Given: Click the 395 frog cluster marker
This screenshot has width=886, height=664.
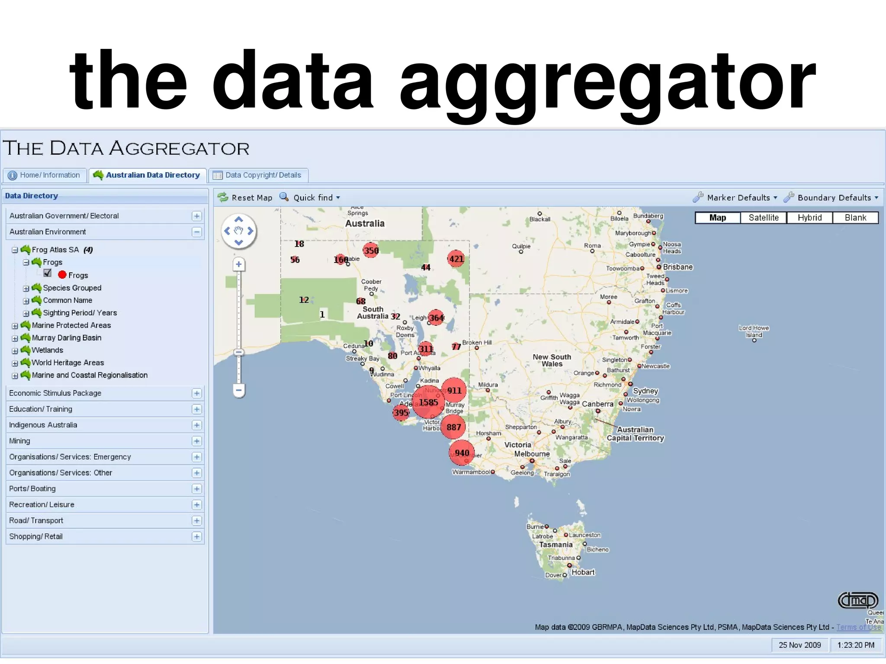Looking at the screenshot, I should (x=401, y=413).
